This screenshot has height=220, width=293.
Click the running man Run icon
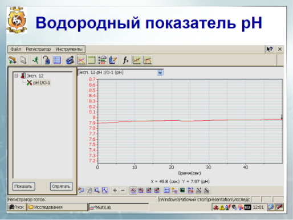point(35,60)
